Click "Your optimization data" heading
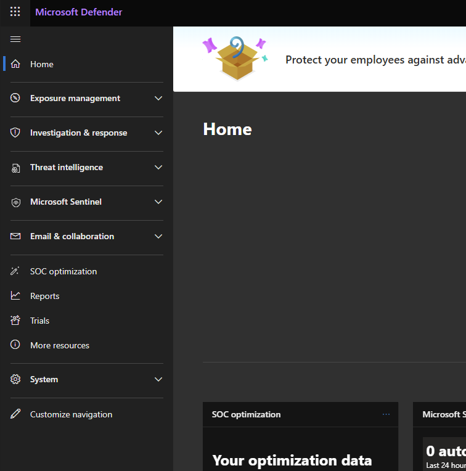Screen dimensions: 466x471 (292, 461)
